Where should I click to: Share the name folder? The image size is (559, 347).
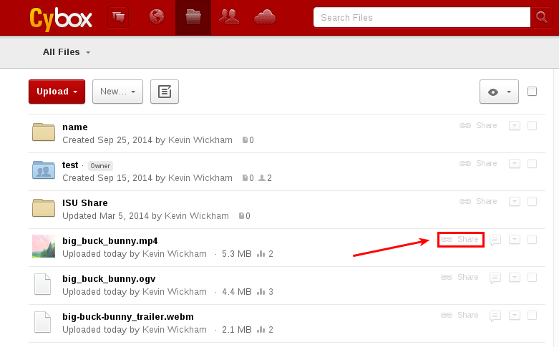pyautogui.click(x=478, y=125)
